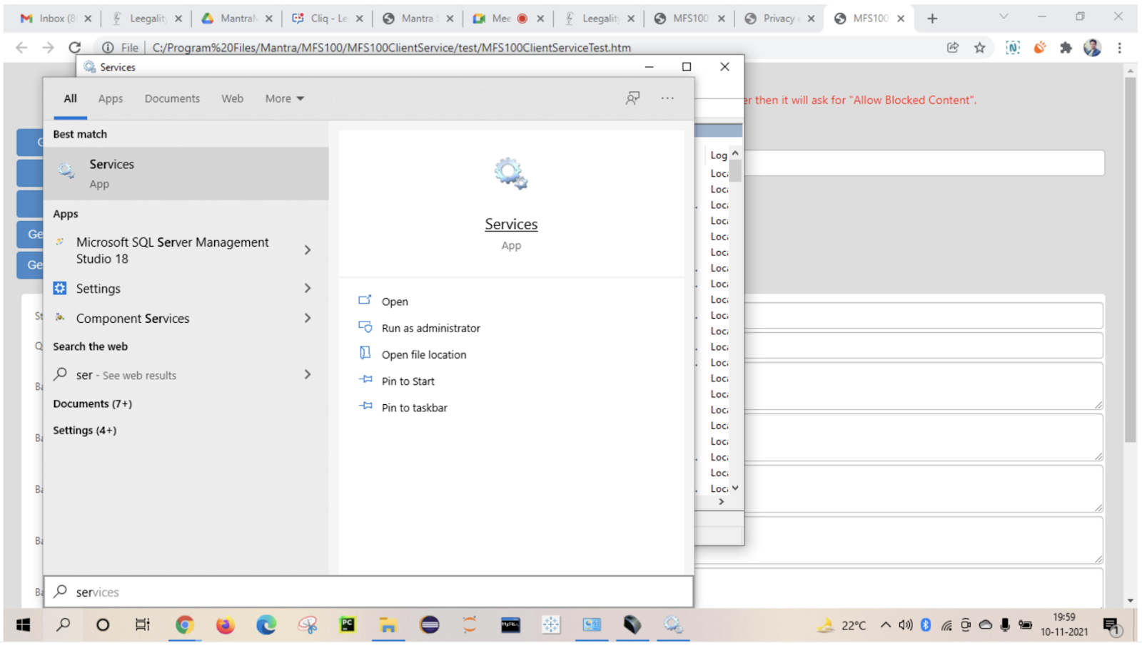The width and height of the screenshot is (1142, 648).
Task: Expand arrow for SQL Server Management Studio
Action: point(308,250)
